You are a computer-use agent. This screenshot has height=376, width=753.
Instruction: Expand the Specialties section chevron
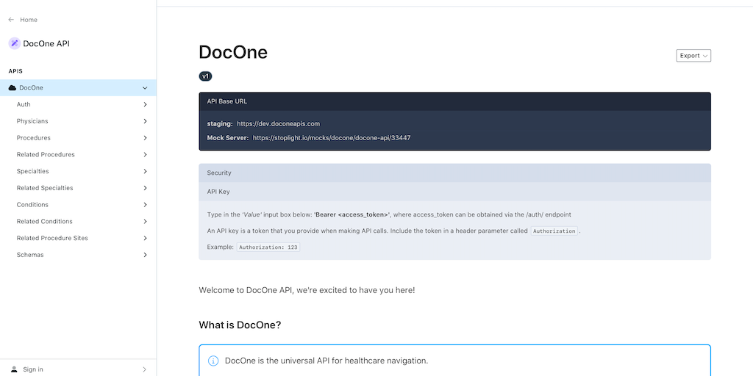(145, 171)
